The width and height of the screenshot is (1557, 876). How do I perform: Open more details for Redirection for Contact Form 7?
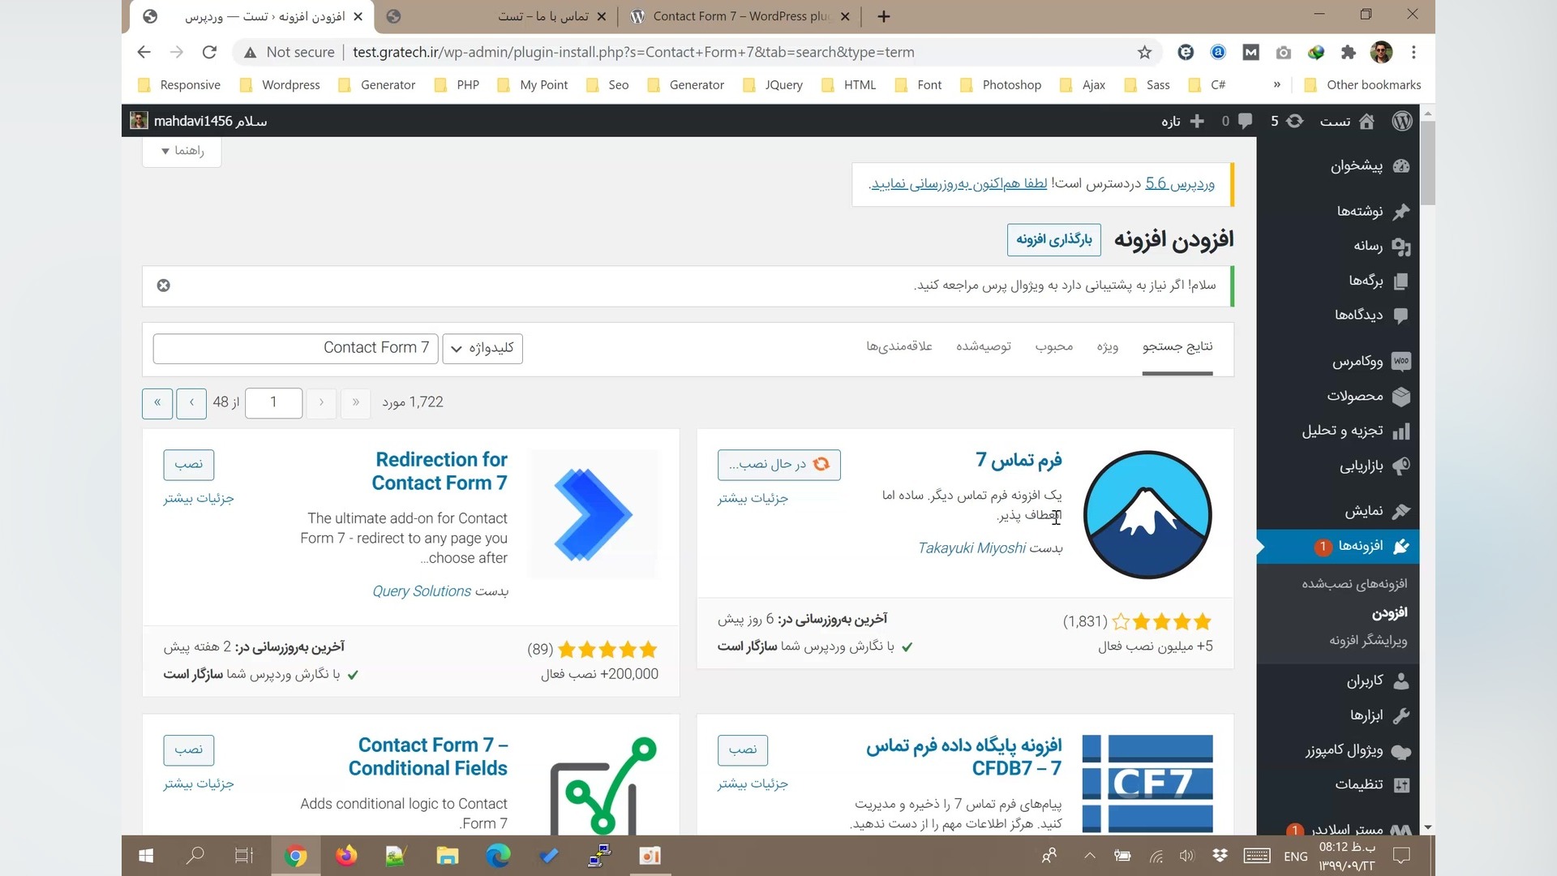[199, 498]
